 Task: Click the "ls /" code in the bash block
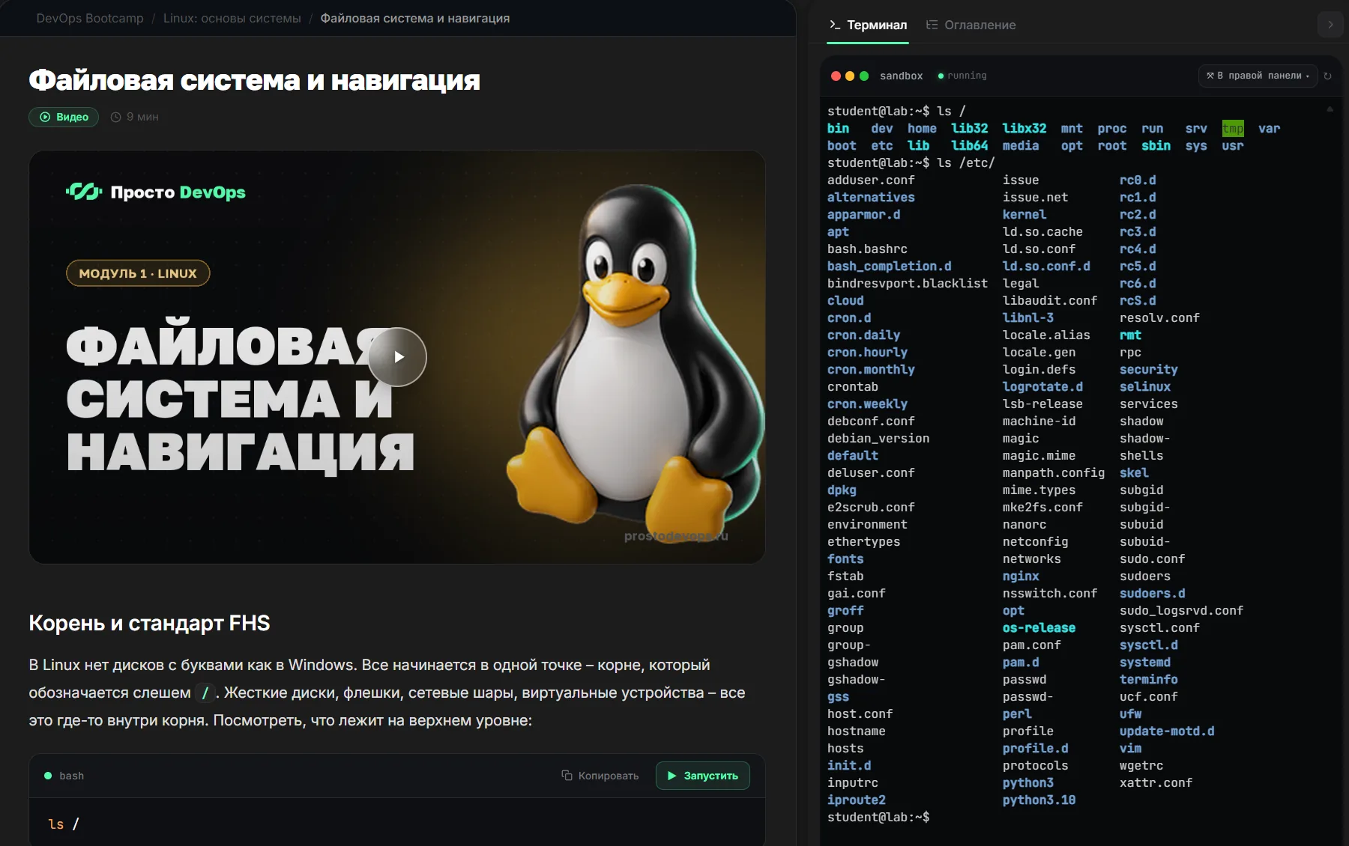pyautogui.click(x=64, y=824)
